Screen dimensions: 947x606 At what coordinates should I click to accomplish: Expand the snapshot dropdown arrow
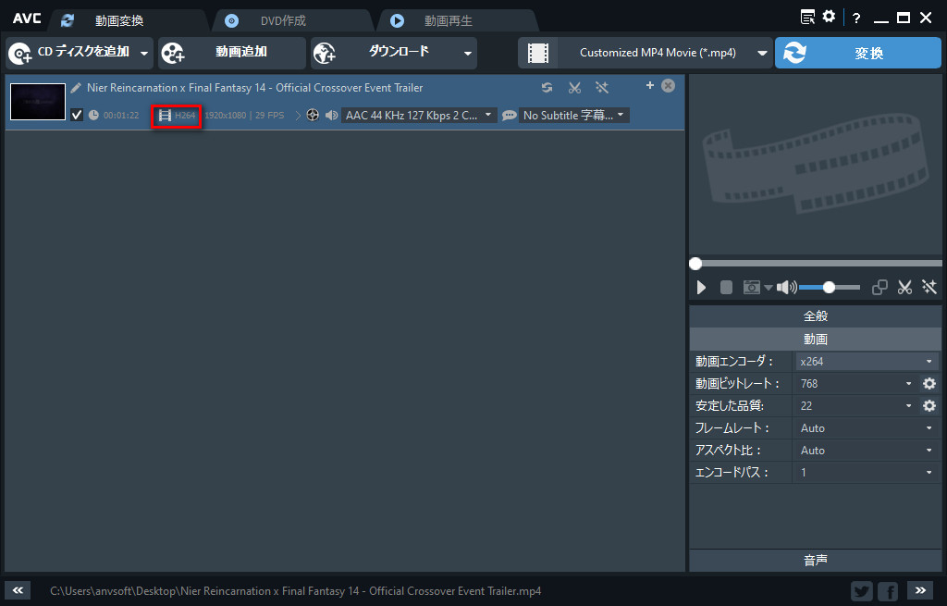pyautogui.click(x=769, y=288)
